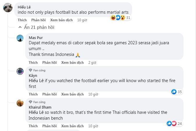Click Phản hồi under Khairul Ilham's reply
Screen dimensions: 196x131
point(49,126)
